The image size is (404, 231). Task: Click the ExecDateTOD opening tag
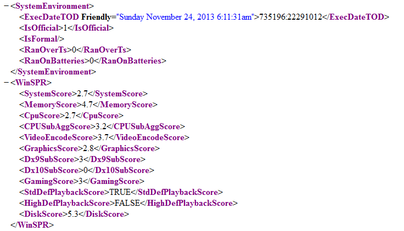[48, 17]
